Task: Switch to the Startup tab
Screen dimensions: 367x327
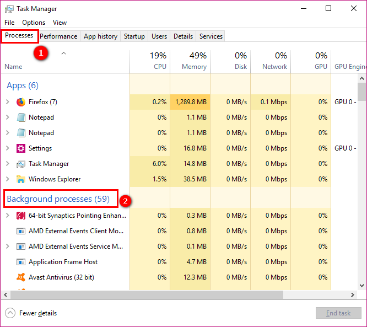Action: pyautogui.click(x=134, y=36)
